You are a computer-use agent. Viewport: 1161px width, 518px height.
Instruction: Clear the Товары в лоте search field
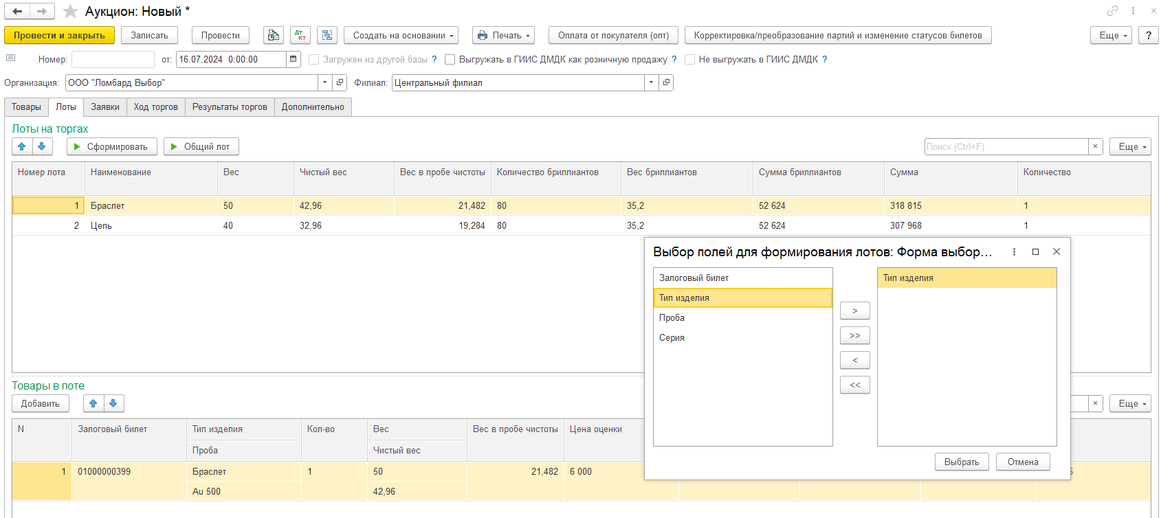pos(1095,403)
